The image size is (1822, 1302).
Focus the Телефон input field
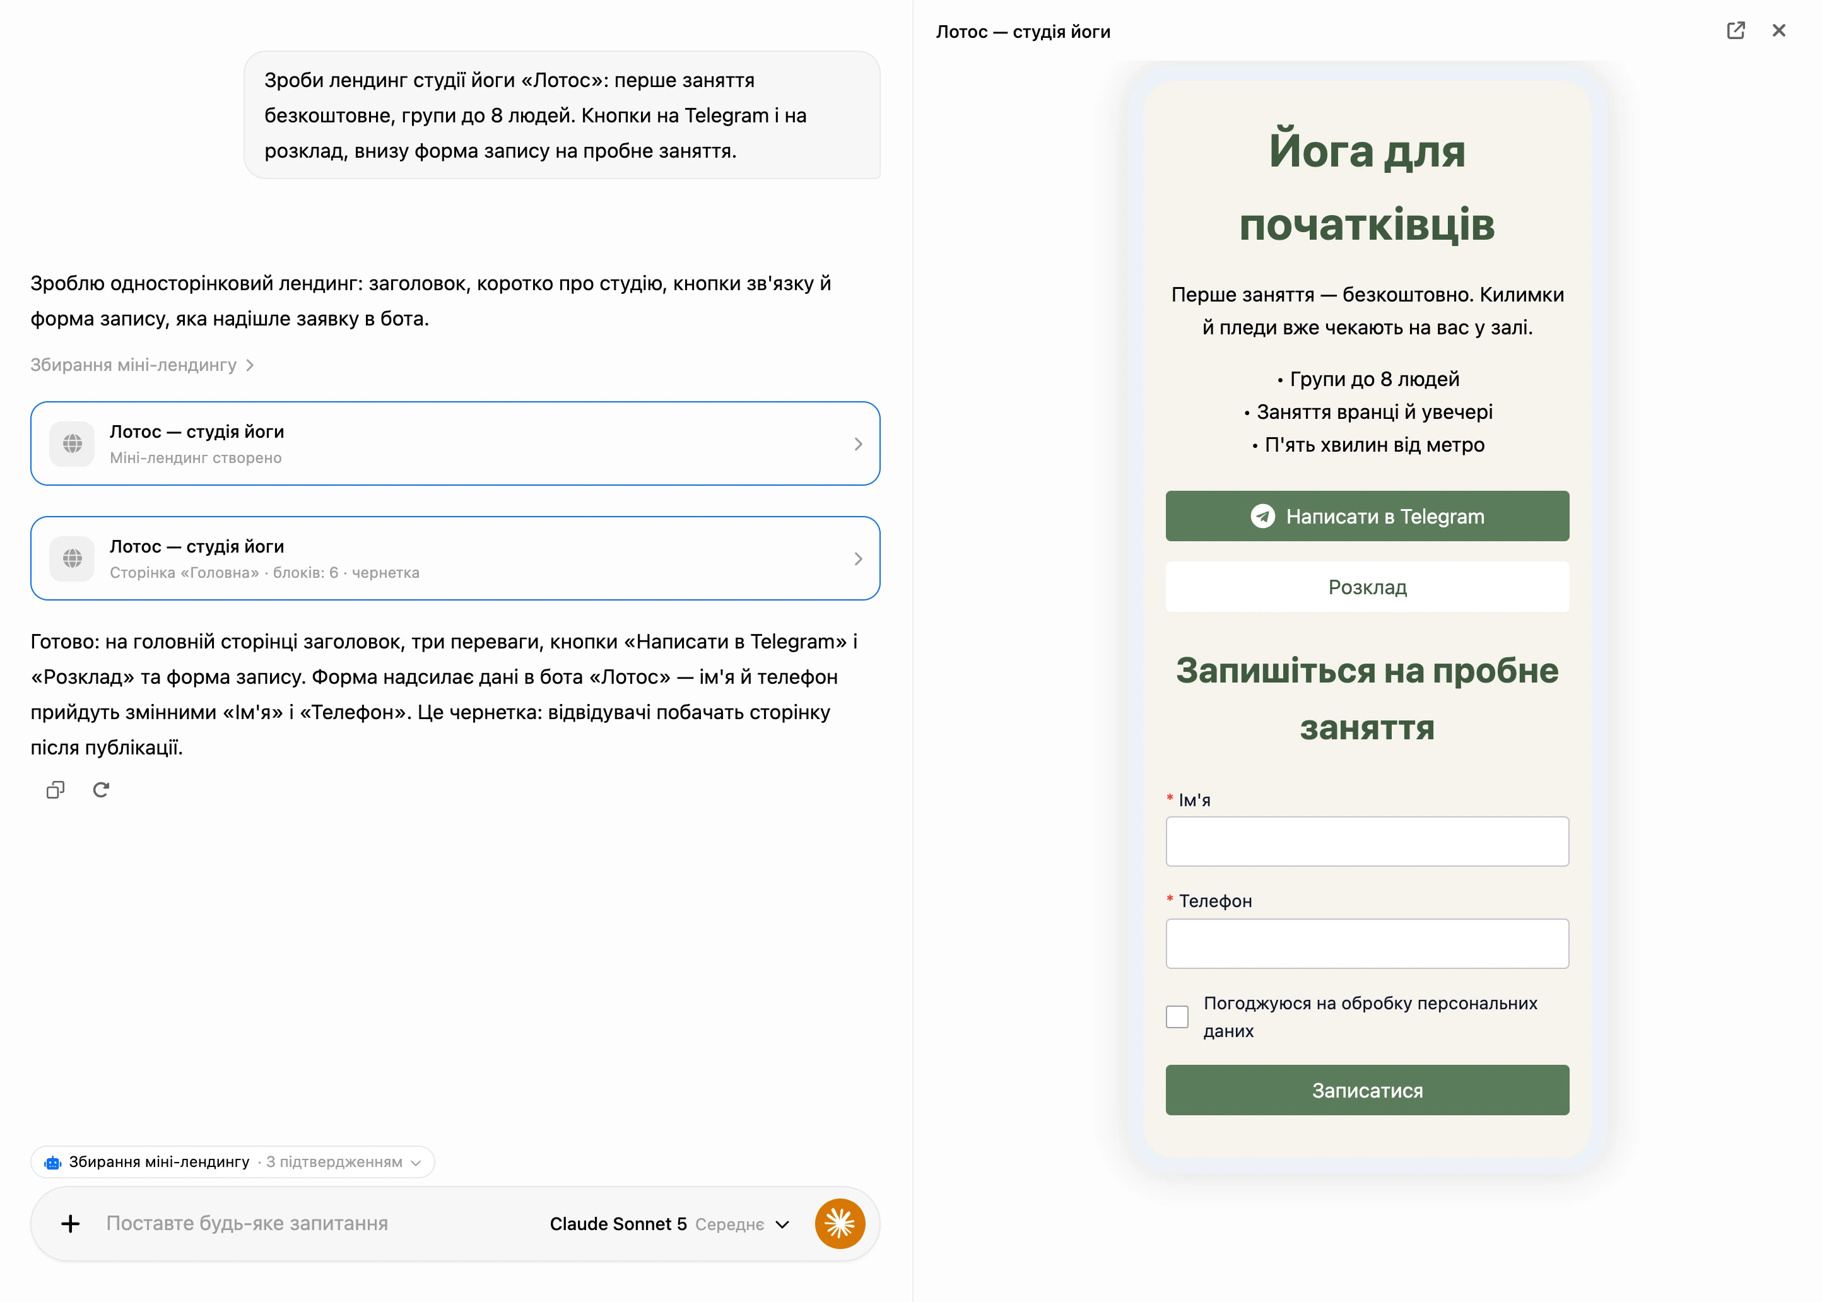tap(1366, 944)
